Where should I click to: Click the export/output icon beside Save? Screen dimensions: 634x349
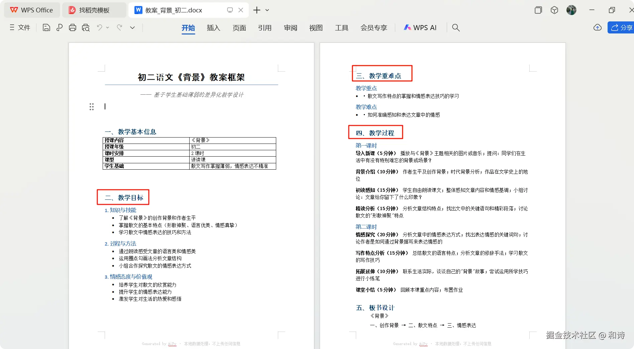coord(60,27)
